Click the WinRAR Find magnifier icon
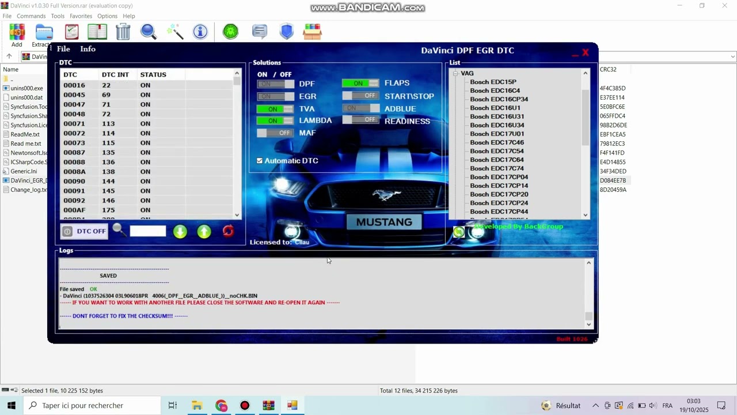Viewport: 737px width, 415px height. [x=149, y=32]
